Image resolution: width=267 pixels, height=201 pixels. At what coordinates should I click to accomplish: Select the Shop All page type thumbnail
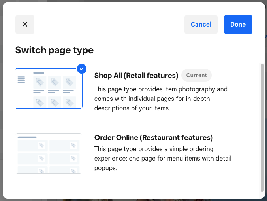(49, 89)
